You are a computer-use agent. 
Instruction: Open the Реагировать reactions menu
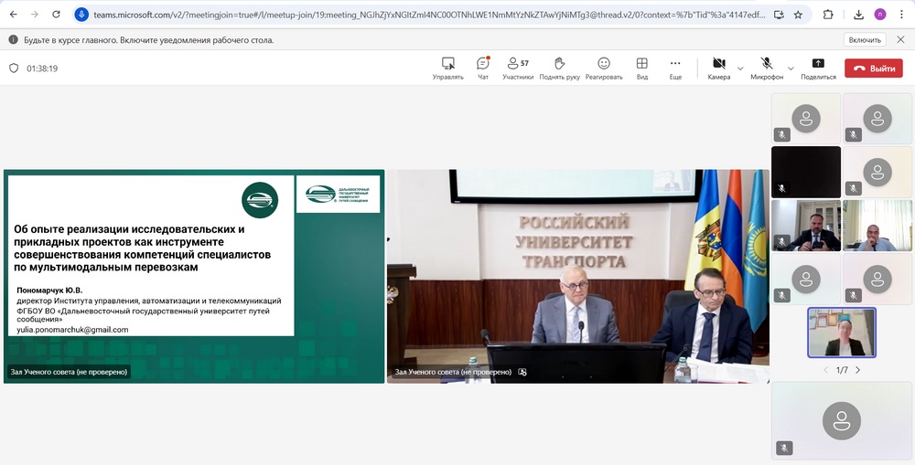point(604,69)
